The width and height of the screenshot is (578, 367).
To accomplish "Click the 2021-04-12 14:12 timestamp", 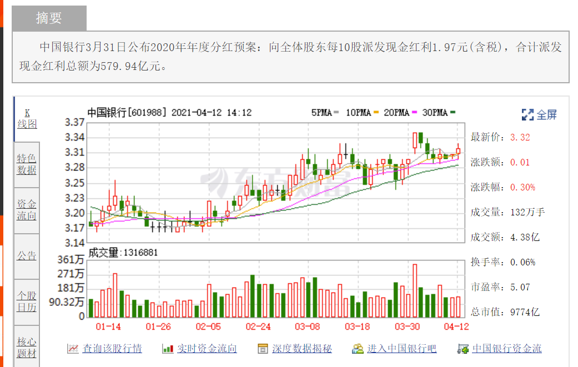I will pos(212,112).
